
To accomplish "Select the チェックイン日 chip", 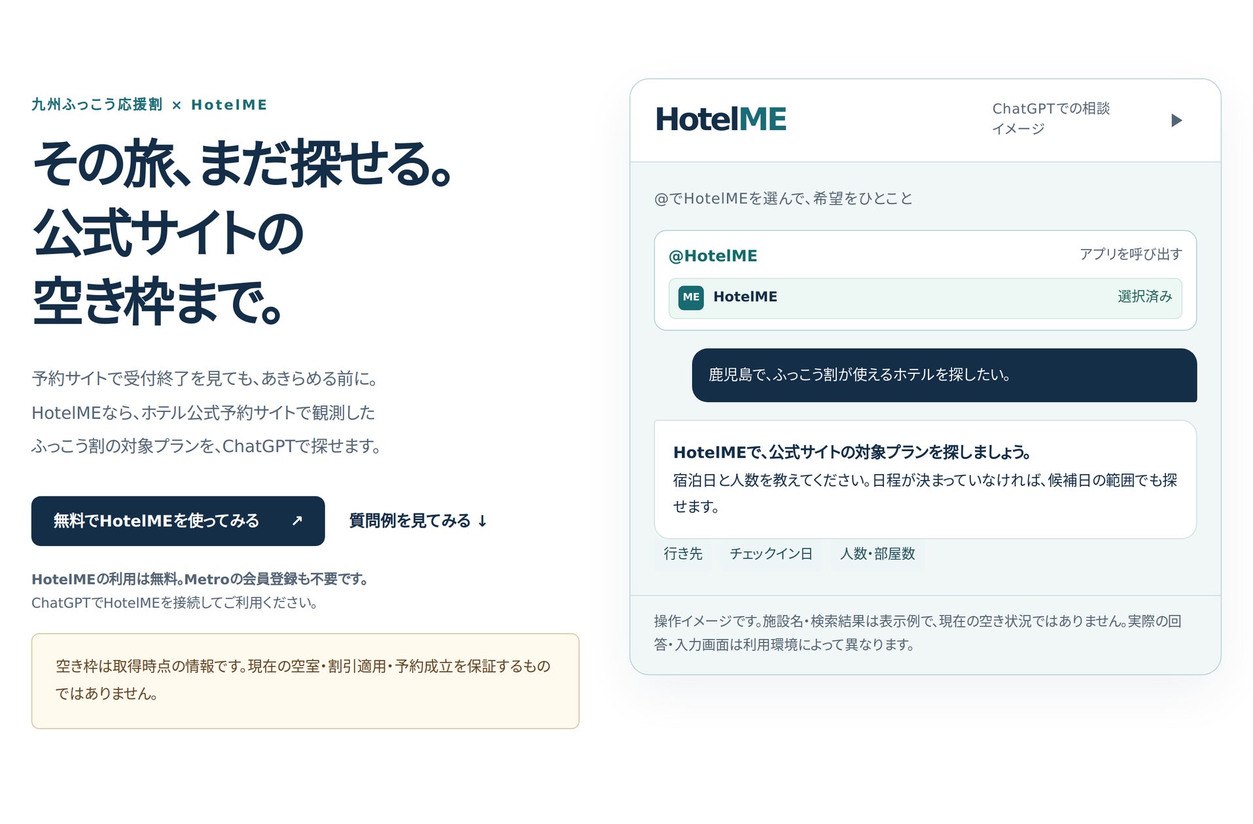I will point(771,554).
